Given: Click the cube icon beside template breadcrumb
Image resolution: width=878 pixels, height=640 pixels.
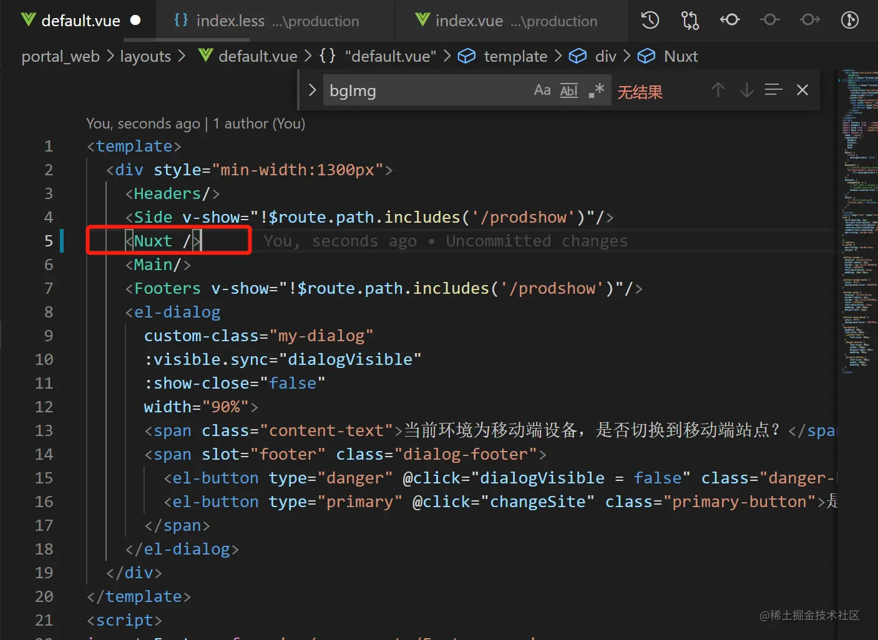Looking at the screenshot, I should pyautogui.click(x=467, y=56).
